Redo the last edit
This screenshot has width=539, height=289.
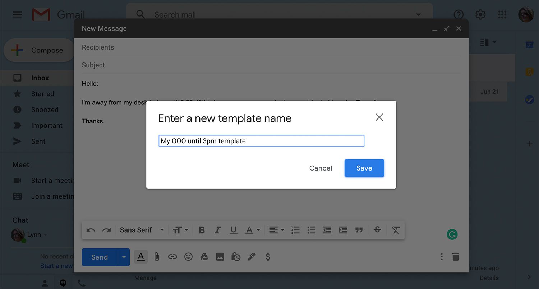click(x=107, y=230)
